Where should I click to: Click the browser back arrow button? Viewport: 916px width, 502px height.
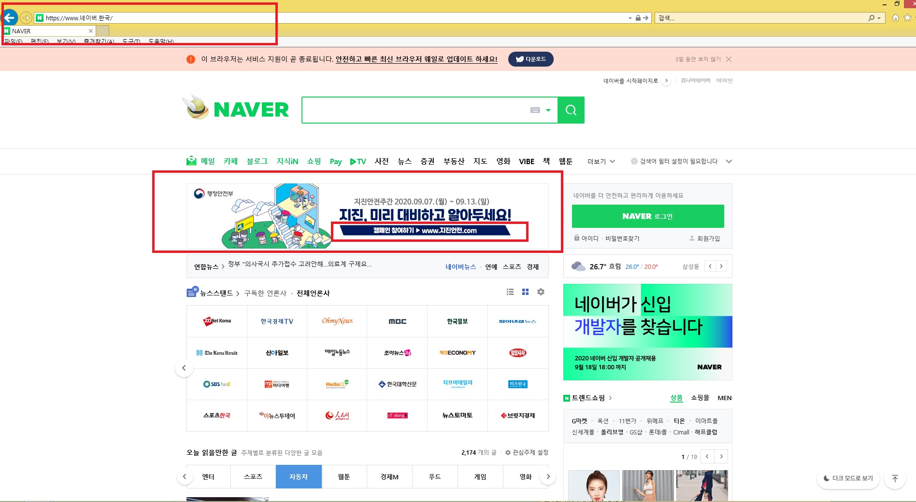tap(10, 18)
